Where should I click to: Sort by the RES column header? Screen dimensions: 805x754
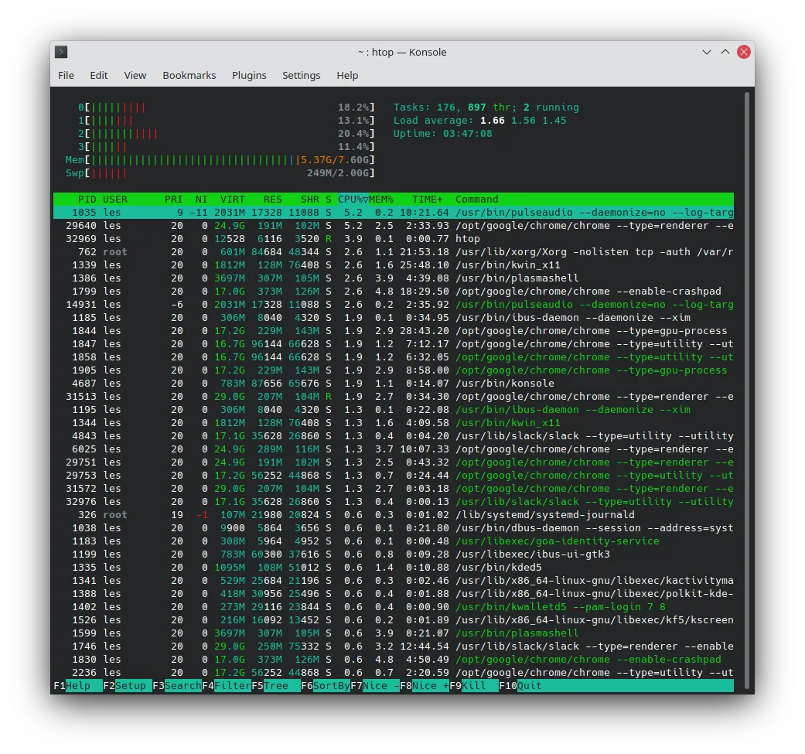point(272,200)
